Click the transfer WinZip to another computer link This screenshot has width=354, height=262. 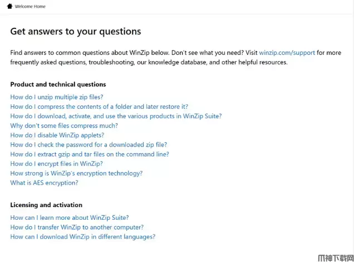pos(77,227)
